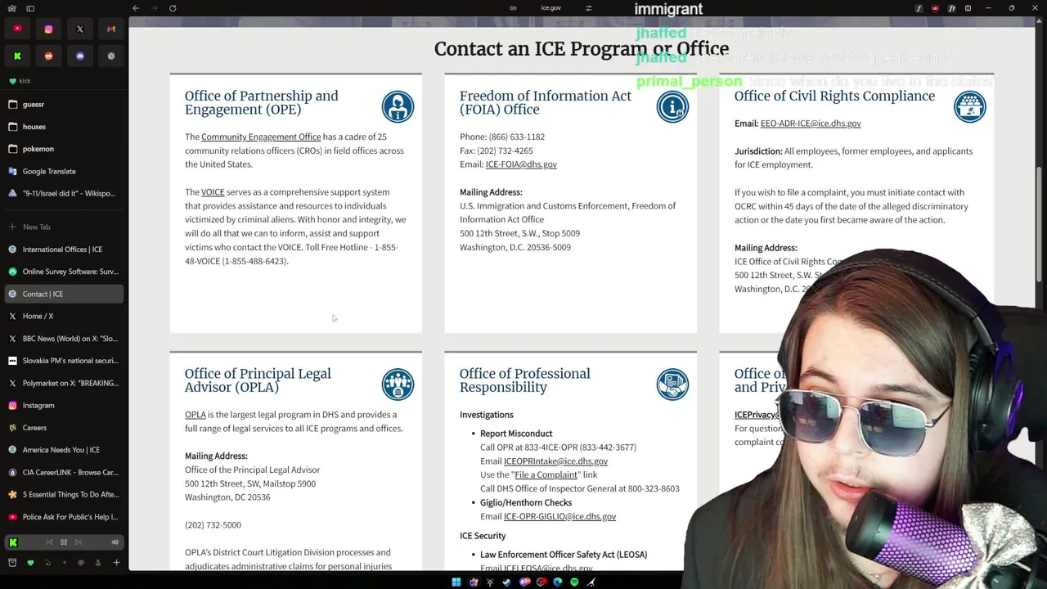Open Spotify from the taskbar
This screenshot has width=1047, height=589.
click(574, 582)
